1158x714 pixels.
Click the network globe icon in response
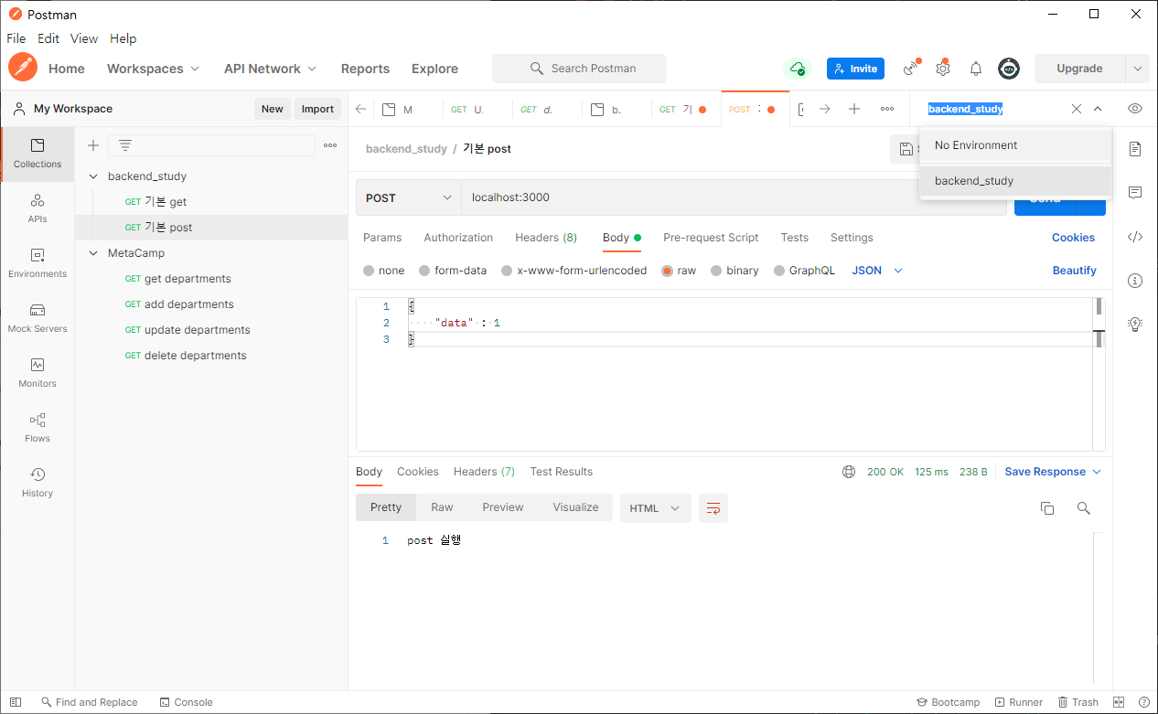point(849,472)
